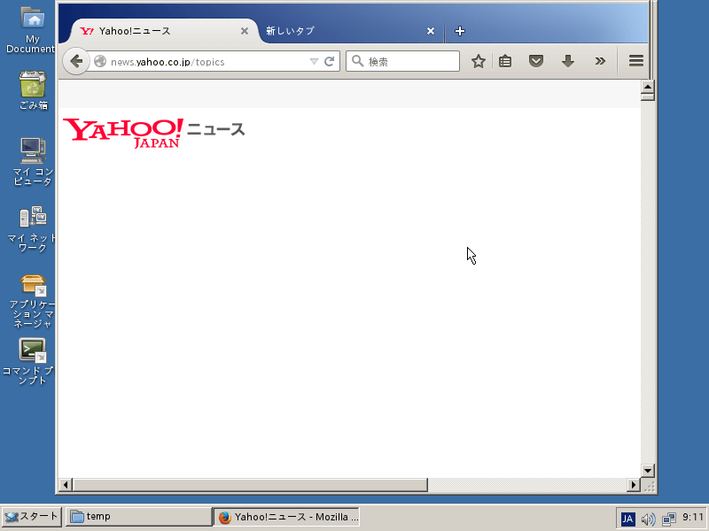The height and width of the screenshot is (531, 709).
Task: Click the vertical scrollbar down arrow
Action: click(648, 471)
